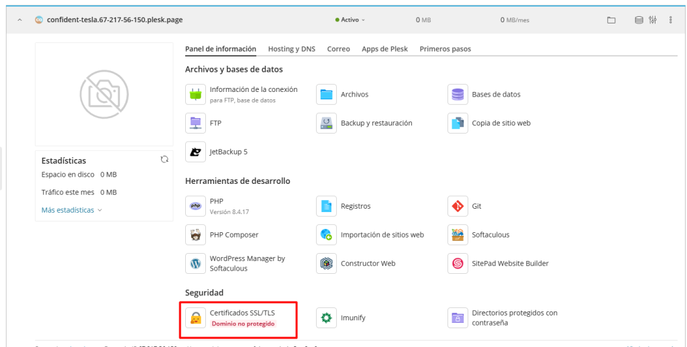Launch the Softaculous installer icon
Screen dimensions: 687x347
click(x=458, y=235)
